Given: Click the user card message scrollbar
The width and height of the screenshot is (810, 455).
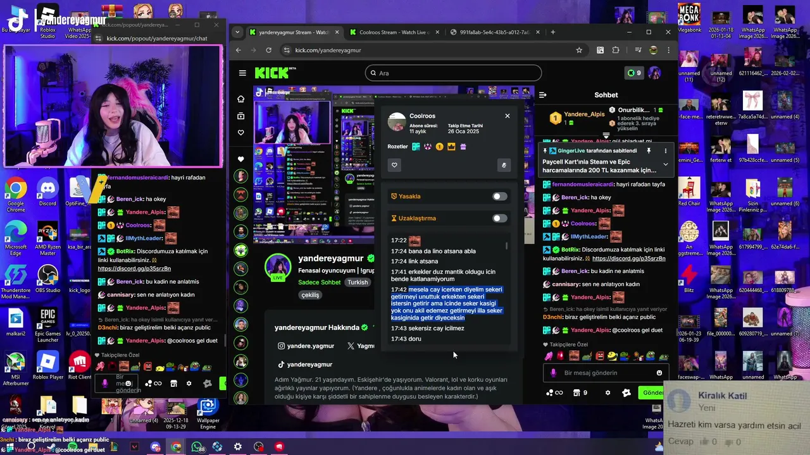Looking at the screenshot, I should (x=506, y=246).
